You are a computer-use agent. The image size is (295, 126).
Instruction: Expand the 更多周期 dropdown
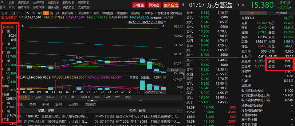[x=67, y=13]
